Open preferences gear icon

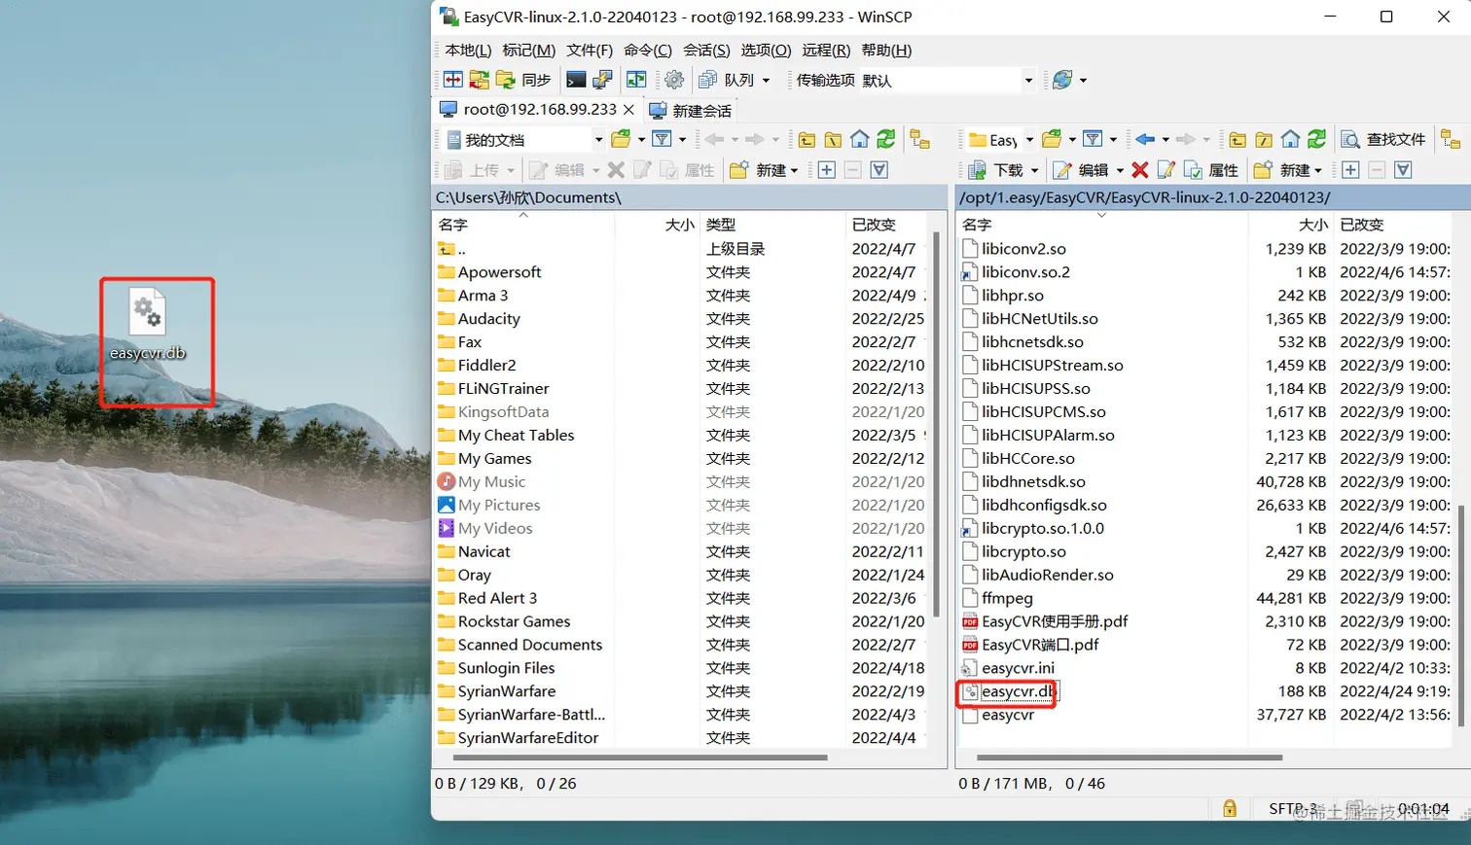[x=674, y=80]
